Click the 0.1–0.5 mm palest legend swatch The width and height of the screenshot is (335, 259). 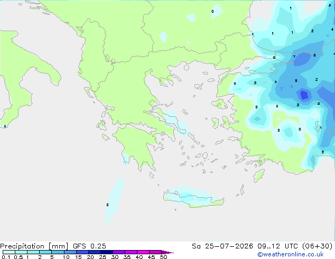coord(9,252)
